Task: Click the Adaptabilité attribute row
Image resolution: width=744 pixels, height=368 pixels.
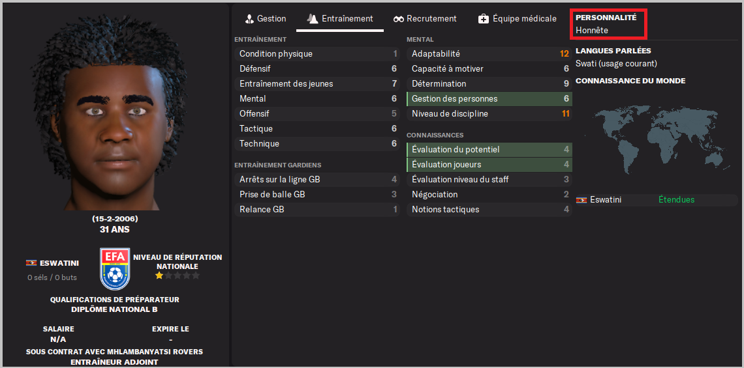Action: (x=489, y=54)
